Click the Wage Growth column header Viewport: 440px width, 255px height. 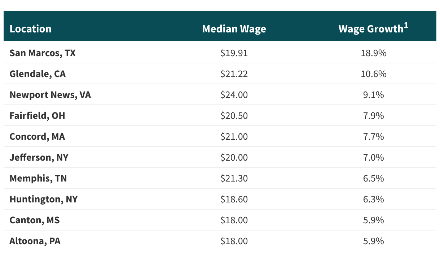pyautogui.click(x=370, y=29)
